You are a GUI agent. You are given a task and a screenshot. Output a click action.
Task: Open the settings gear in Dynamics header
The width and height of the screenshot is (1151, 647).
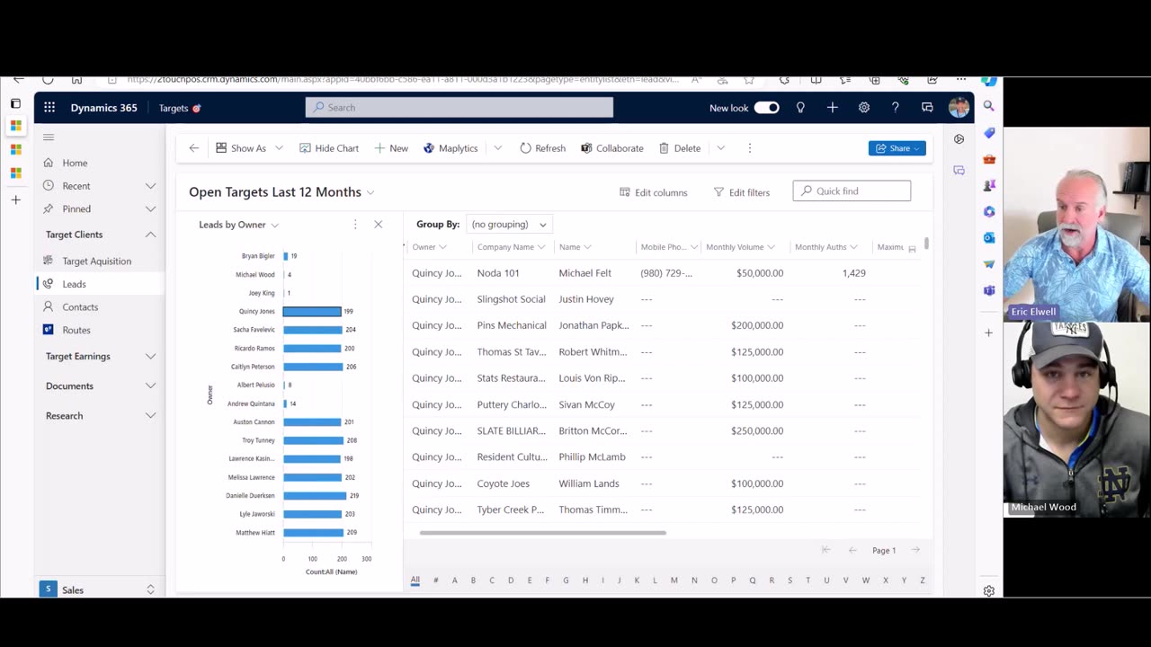[864, 108]
